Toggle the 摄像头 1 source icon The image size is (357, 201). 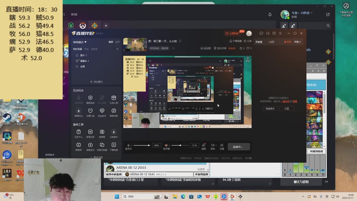(x=77, y=61)
